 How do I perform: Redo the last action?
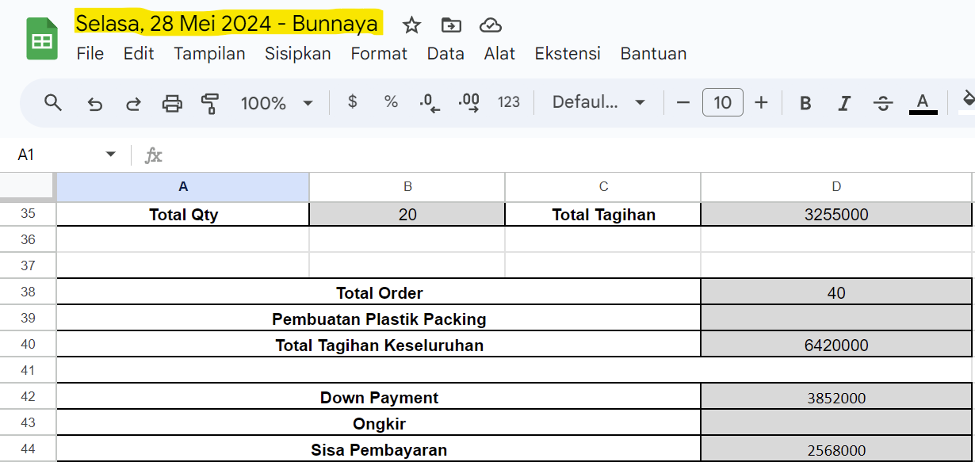[x=134, y=103]
